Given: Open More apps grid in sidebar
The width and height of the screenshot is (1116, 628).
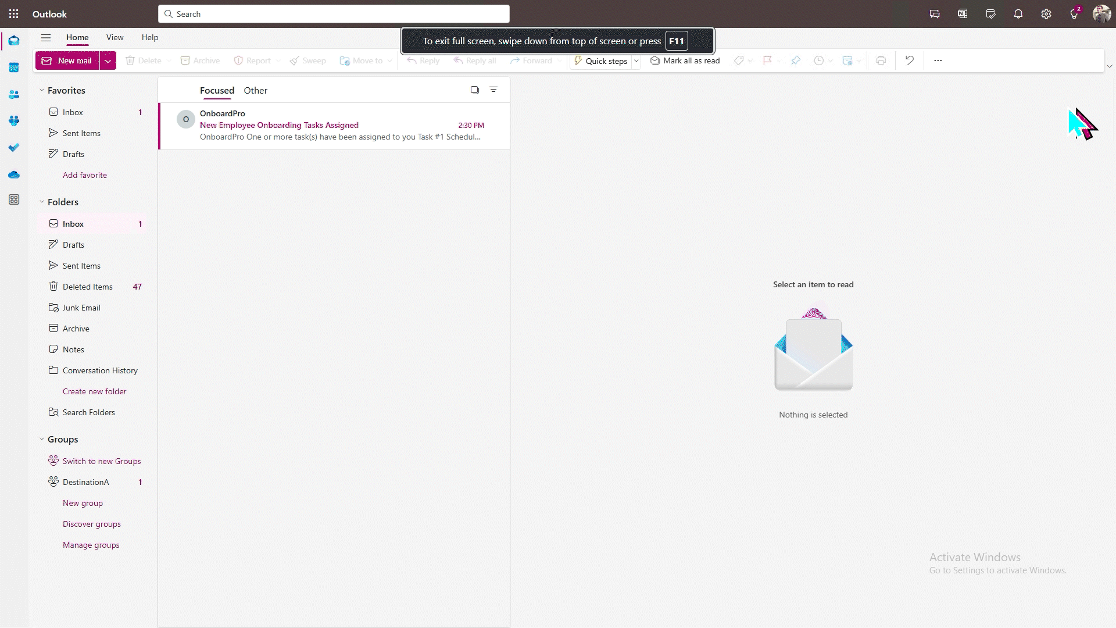Looking at the screenshot, I should coord(14,199).
